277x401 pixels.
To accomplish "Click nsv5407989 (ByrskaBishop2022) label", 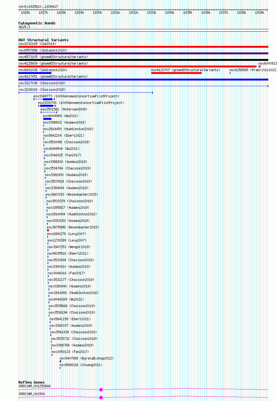I will pyautogui.click(x=87, y=358).
